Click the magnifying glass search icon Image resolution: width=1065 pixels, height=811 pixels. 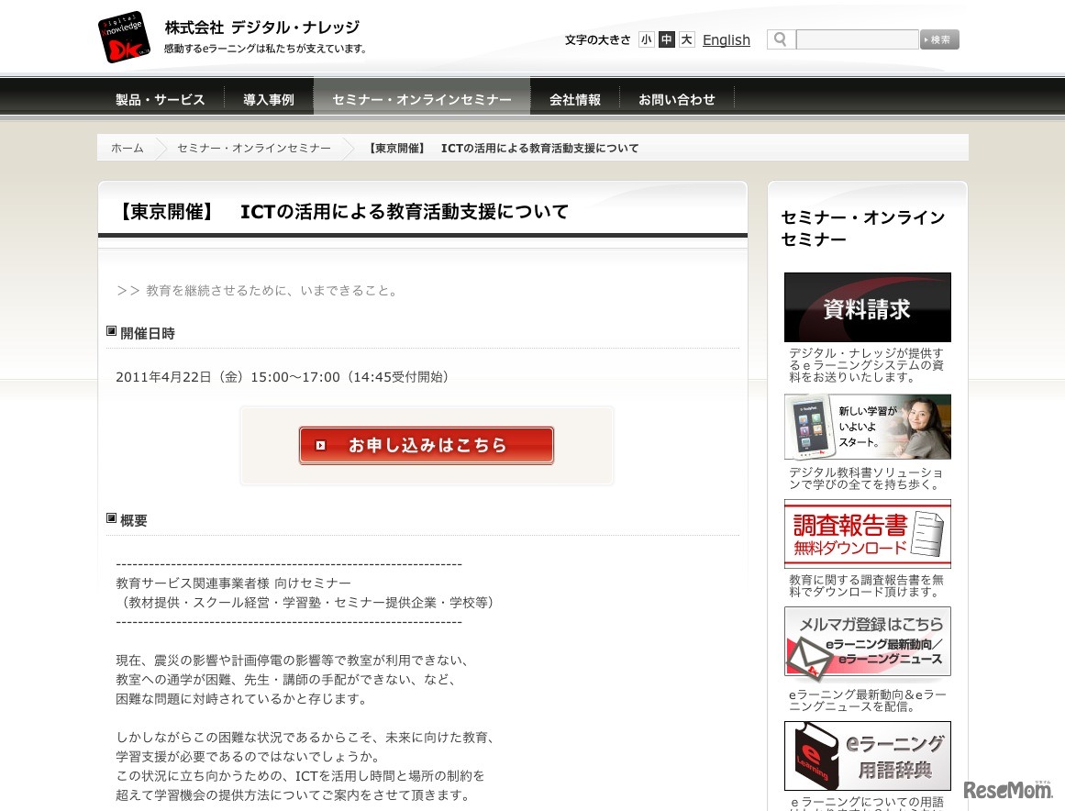tap(780, 39)
